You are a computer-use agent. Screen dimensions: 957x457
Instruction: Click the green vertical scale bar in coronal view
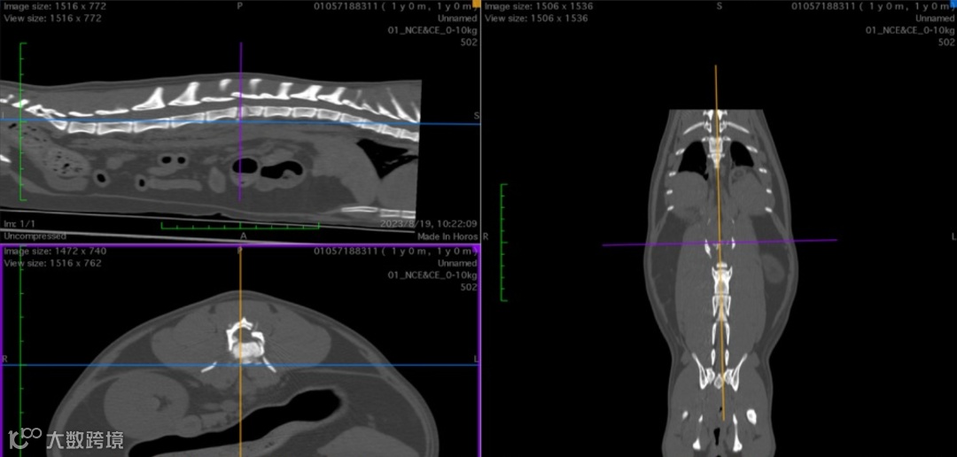pos(503,243)
